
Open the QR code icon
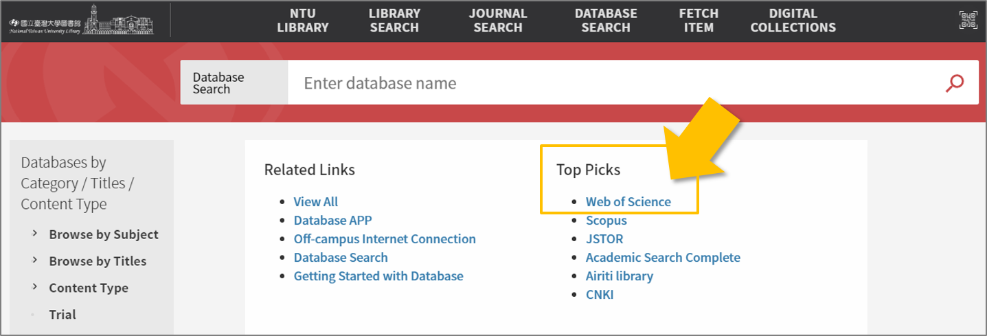click(968, 20)
